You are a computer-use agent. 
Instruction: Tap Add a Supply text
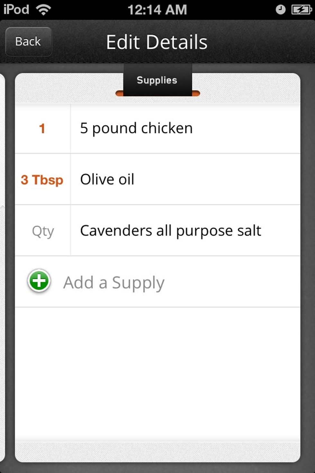114,283
